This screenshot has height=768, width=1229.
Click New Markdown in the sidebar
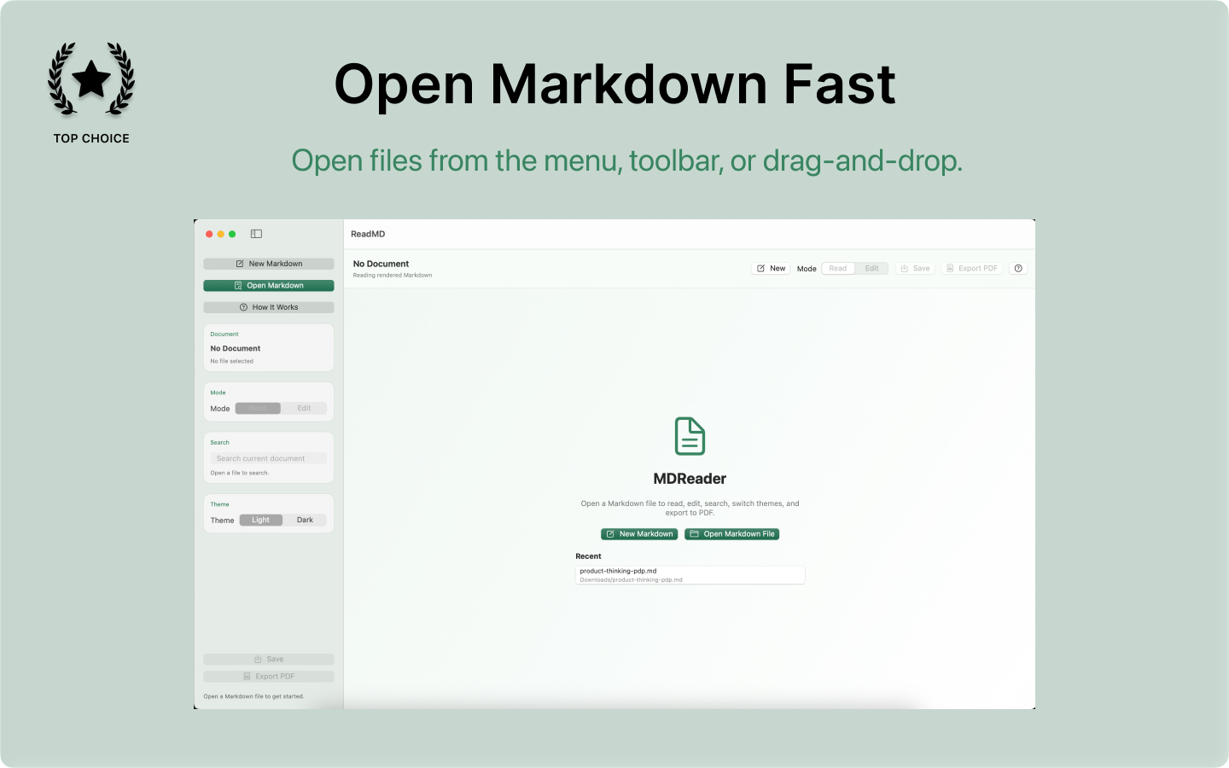269,264
